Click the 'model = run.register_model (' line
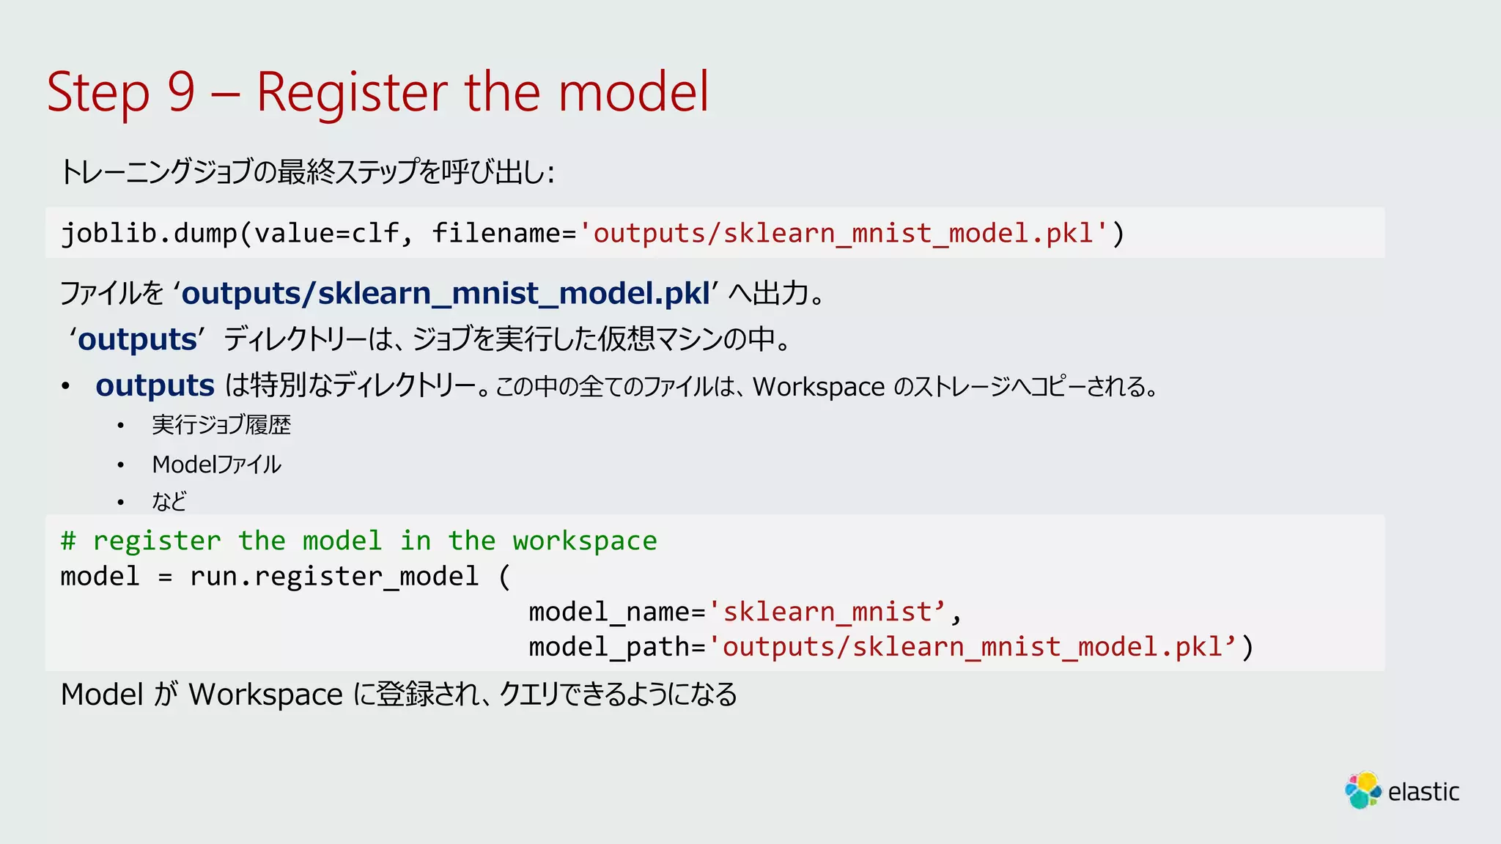Image resolution: width=1501 pixels, height=844 pixels. (286, 577)
